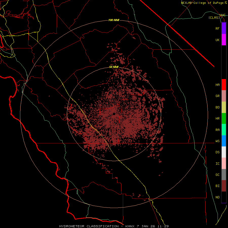
Task: Click the RA light green legend swatch
Action: (224, 130)
